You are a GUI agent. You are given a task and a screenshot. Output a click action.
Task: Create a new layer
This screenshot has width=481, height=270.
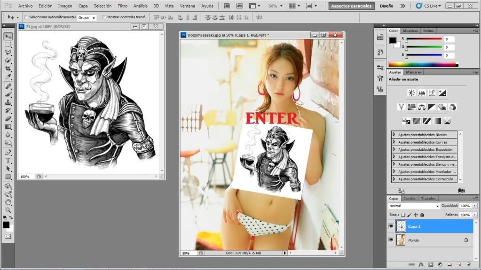(459, 264)
